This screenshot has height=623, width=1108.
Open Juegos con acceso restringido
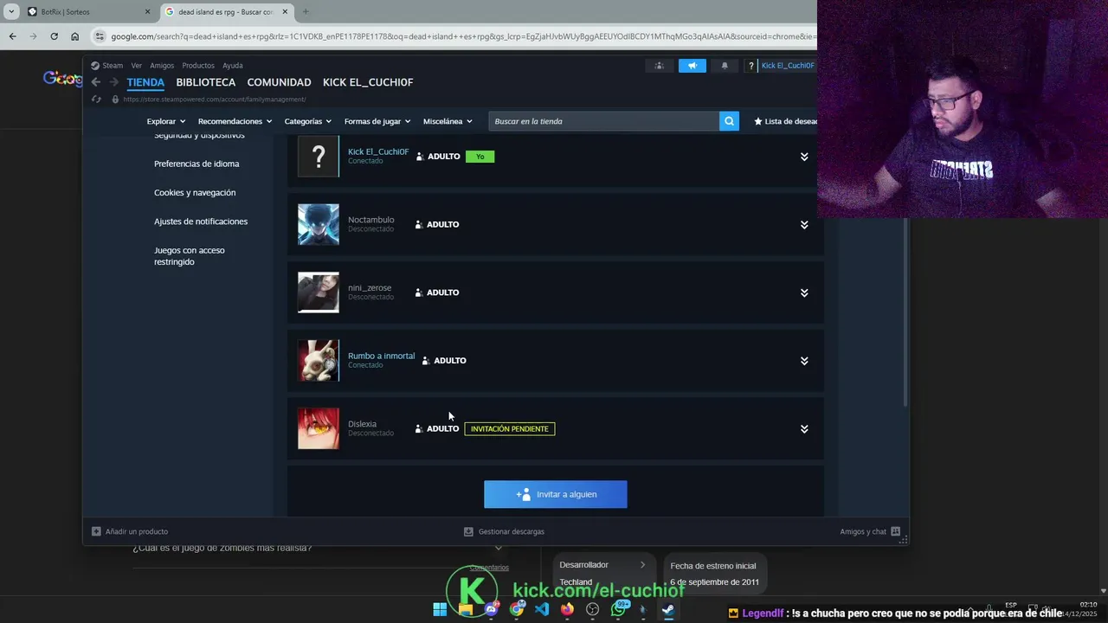tap(190, 256)
